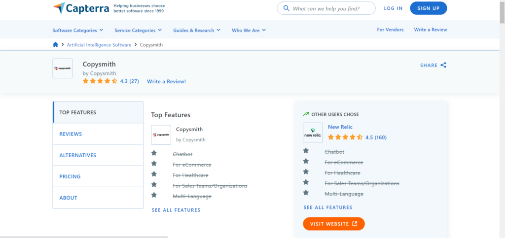
Task: Go to home via breadcrumb house icon
Action: point(55,45)
